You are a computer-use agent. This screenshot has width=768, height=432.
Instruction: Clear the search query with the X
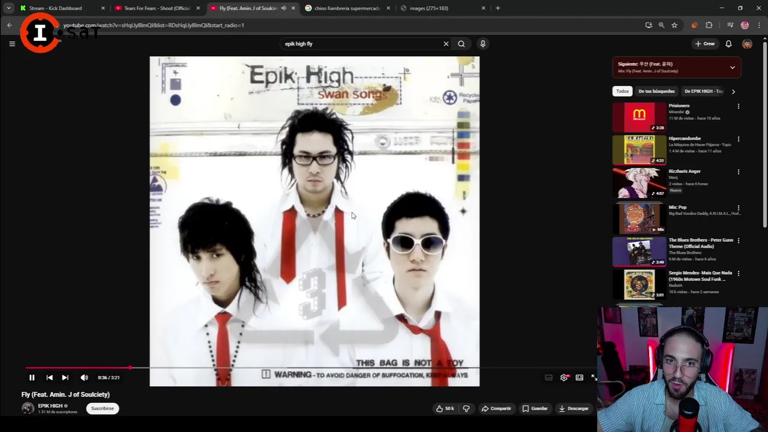click(446, 44)
